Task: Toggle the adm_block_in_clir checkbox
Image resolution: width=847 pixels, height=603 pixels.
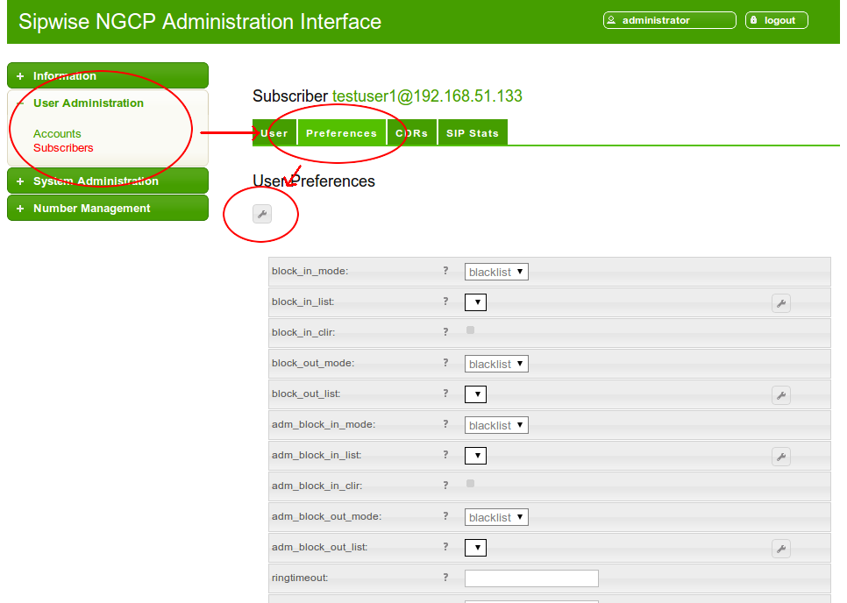Action: tap(471, 483)
